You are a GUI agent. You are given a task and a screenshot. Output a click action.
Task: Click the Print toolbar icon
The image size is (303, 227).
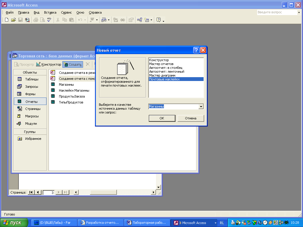[x=36, y=20]
